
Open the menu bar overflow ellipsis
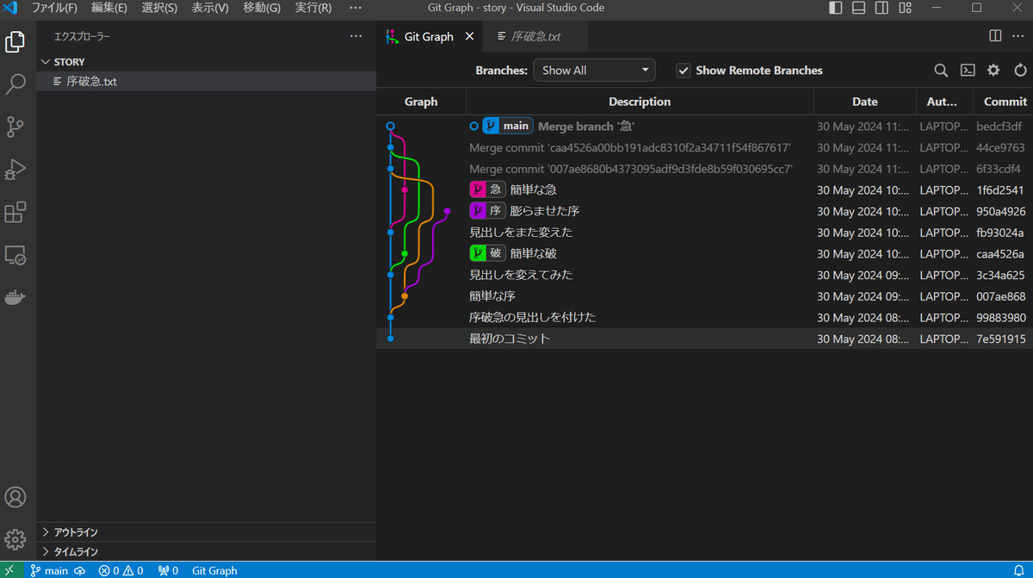356,8
